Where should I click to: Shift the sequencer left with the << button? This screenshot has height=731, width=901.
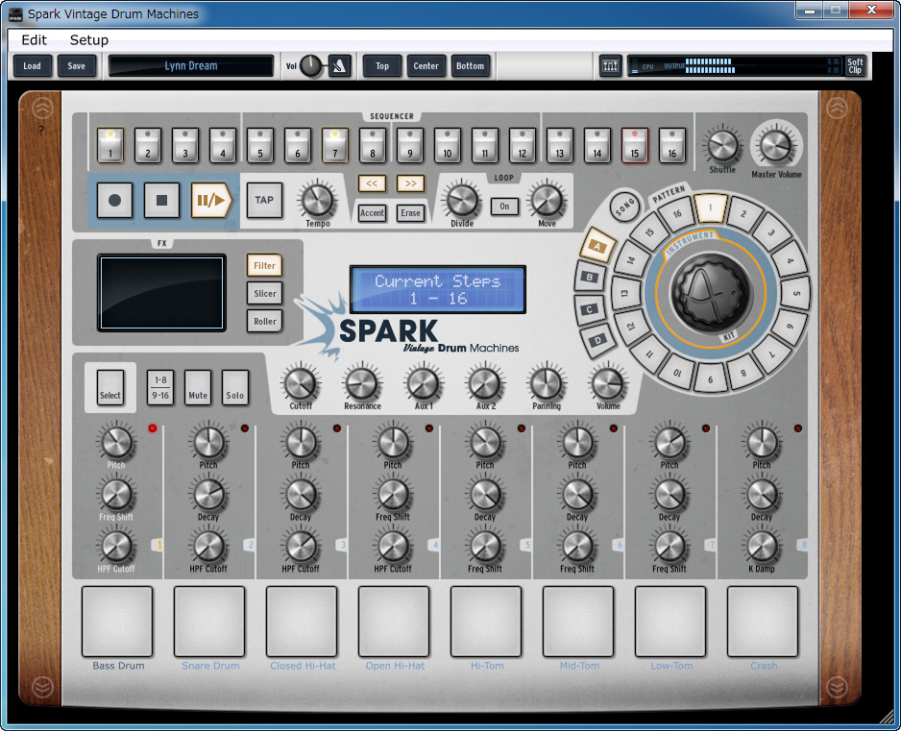click(372, 183)
